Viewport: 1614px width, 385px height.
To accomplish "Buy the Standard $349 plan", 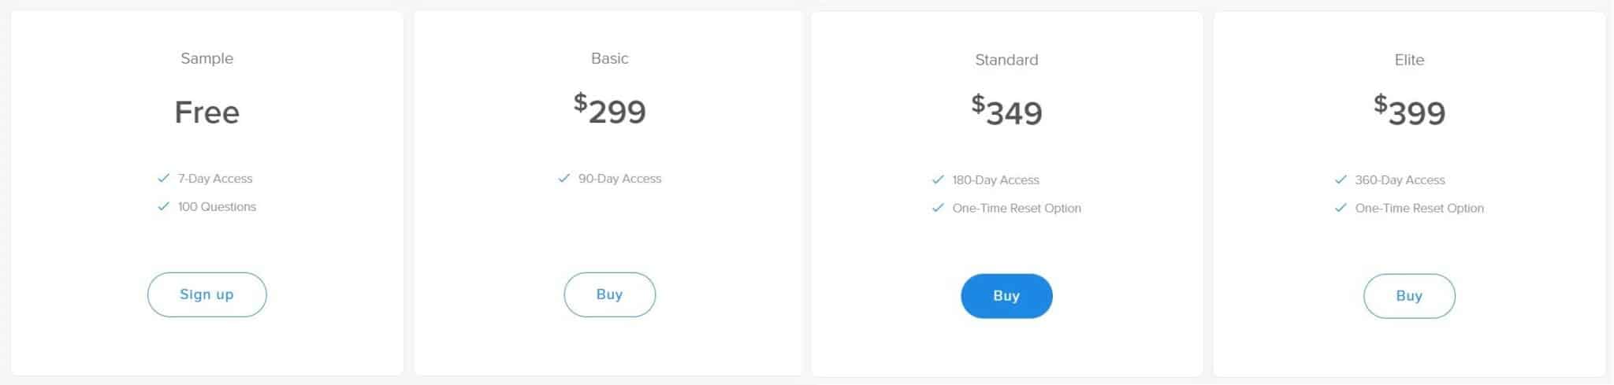I will [1006, 296].
